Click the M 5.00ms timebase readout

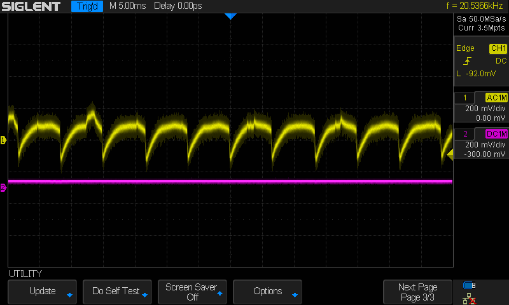(127, 6)
